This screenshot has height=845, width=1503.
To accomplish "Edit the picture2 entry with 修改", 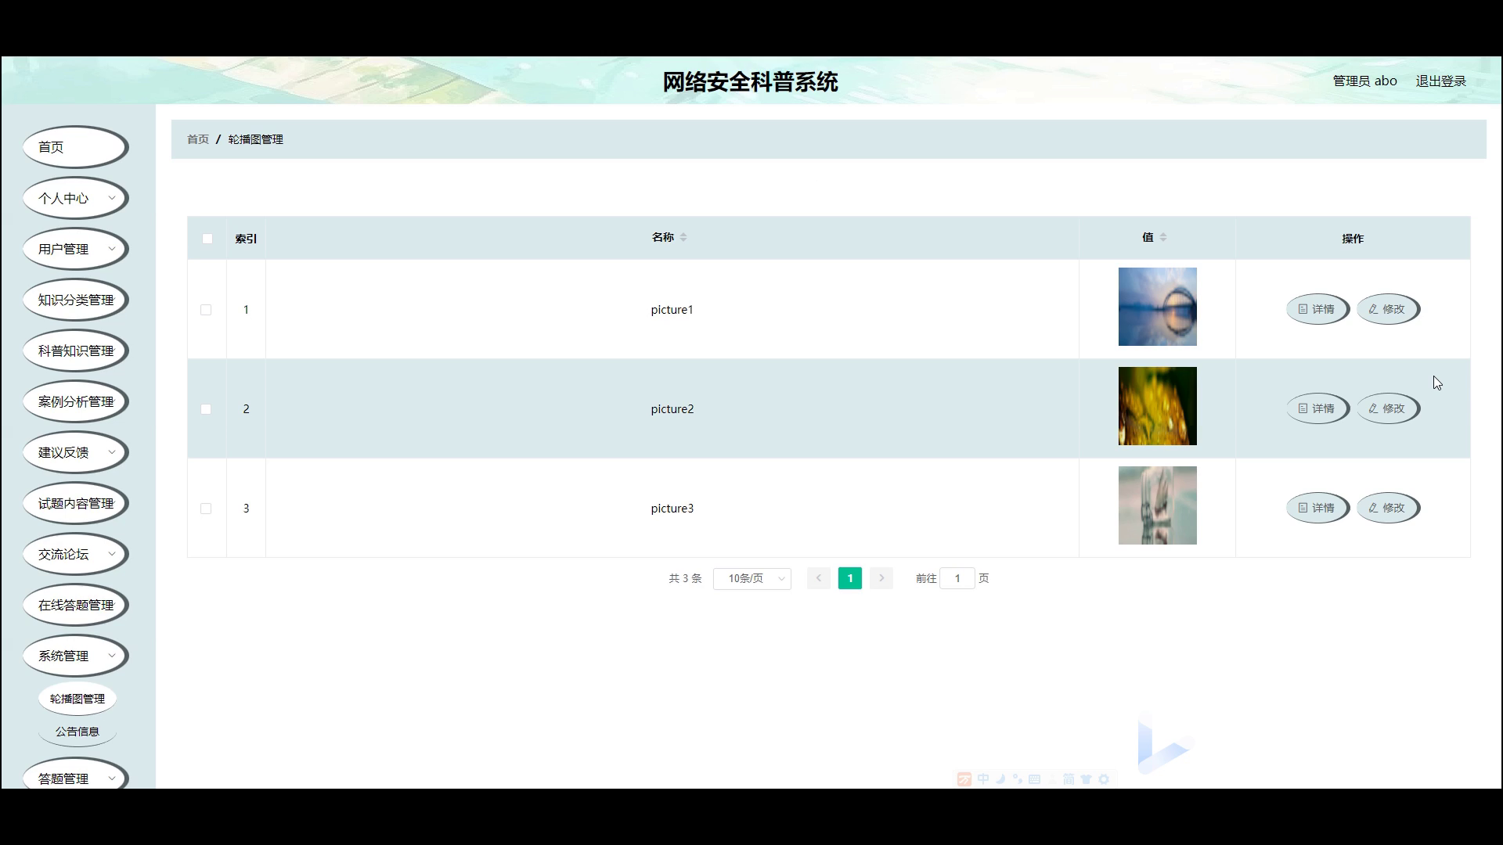I will pyautogui.click(x=1388, y=408).
